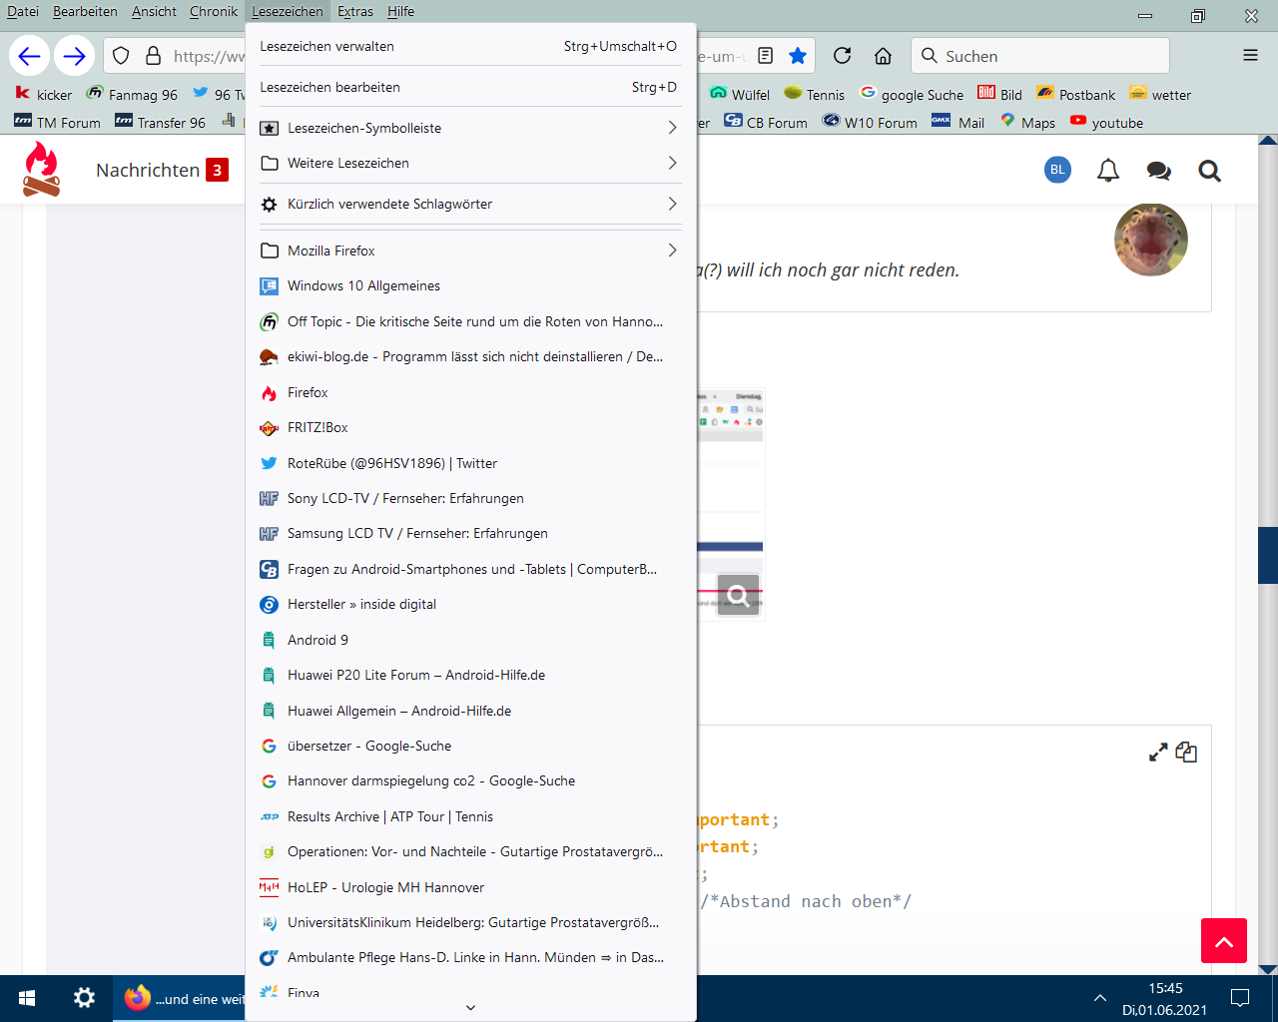Open the Nachrichten link in the forum header
1278x1022 pixels.
tap(148, 170)
